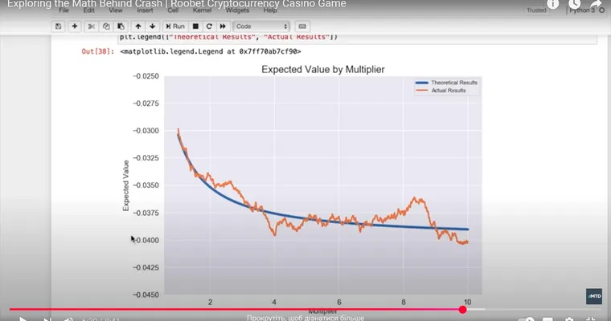Click the orange actual results legend swatch
Screen dimensions: 611x321
click(421, 90)
